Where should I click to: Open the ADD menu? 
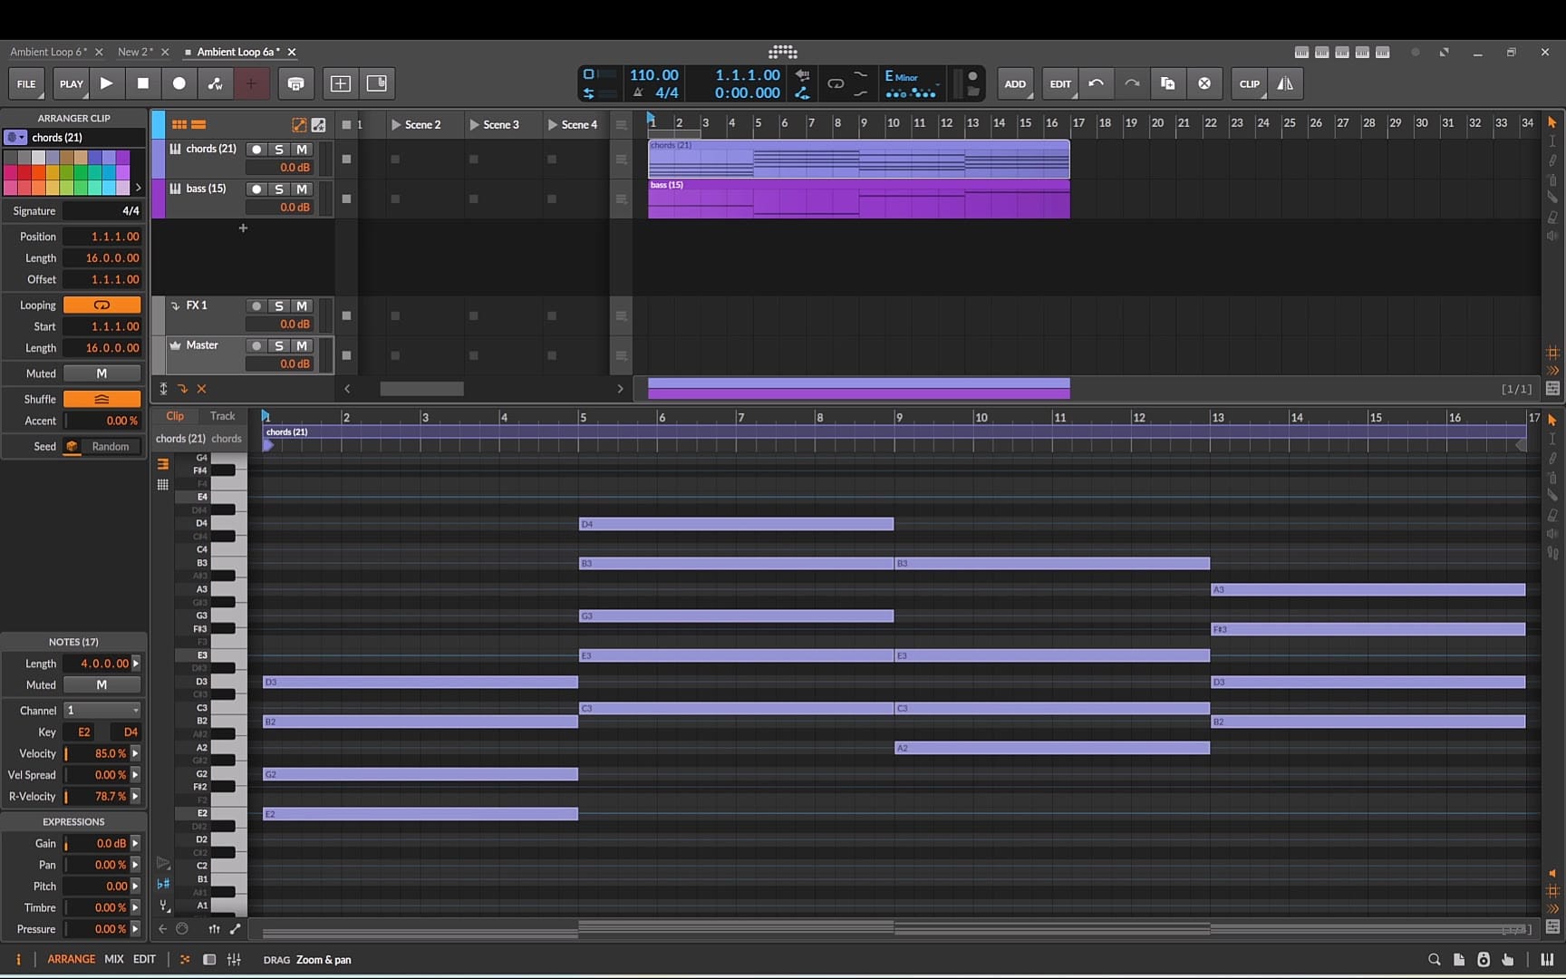(1015, 83)
